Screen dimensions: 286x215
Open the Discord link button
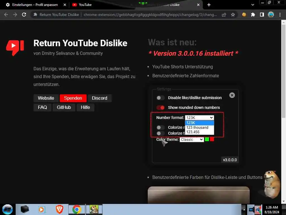coord(100,98)
